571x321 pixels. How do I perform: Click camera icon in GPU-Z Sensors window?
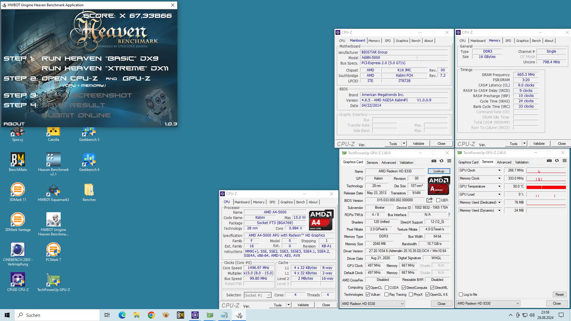(x=549, y=160)
